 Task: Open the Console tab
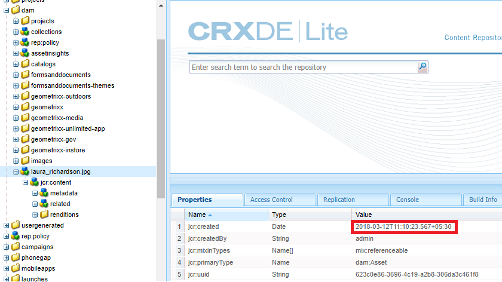click(x=426, y=200)
